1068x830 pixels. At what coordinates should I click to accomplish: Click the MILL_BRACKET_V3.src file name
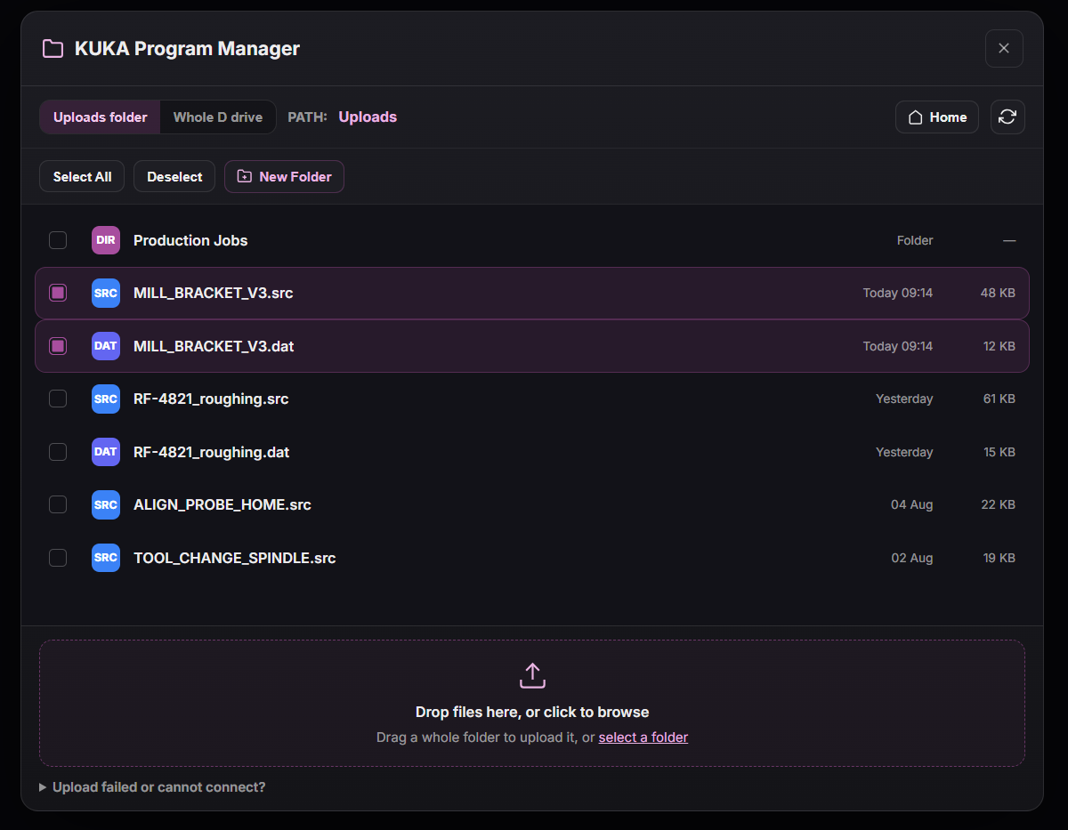tap(214, 293)
